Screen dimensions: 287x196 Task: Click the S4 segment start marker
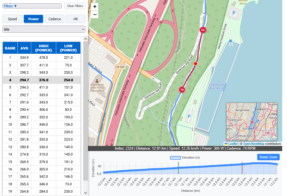tap(182, 90)
